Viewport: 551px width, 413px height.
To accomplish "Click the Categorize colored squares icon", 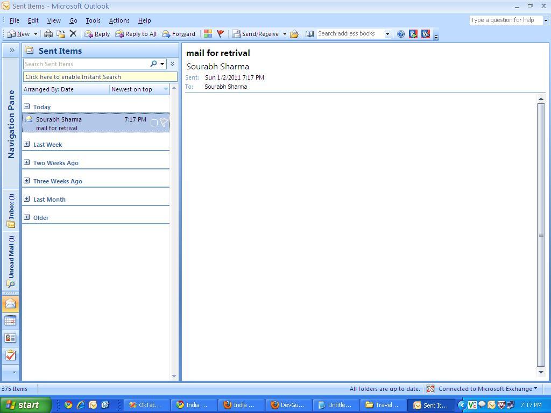I will [x=208, y=34].
